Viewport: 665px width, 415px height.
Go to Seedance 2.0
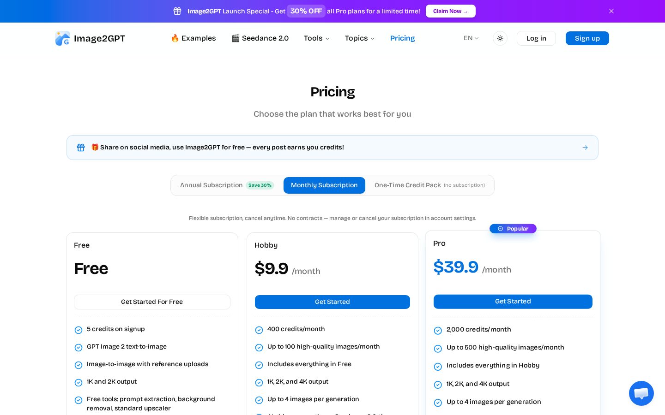[260, 38]
